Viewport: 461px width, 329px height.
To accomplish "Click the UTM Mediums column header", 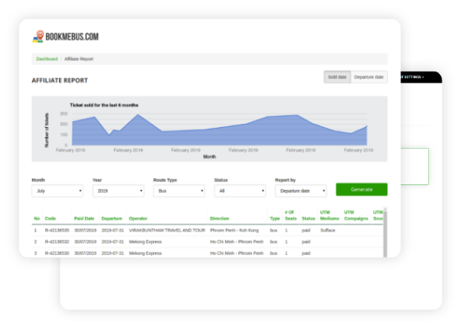I will coord(330,215).
